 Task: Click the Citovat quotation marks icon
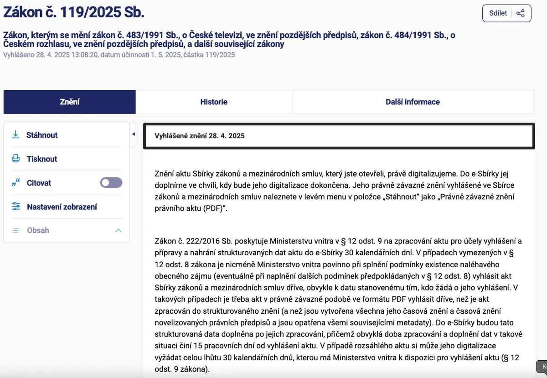(15, 183)
